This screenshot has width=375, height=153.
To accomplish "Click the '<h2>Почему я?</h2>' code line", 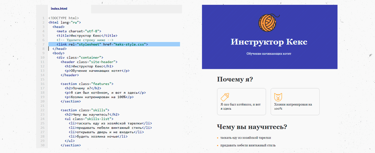I will click(x=83, y=88).
